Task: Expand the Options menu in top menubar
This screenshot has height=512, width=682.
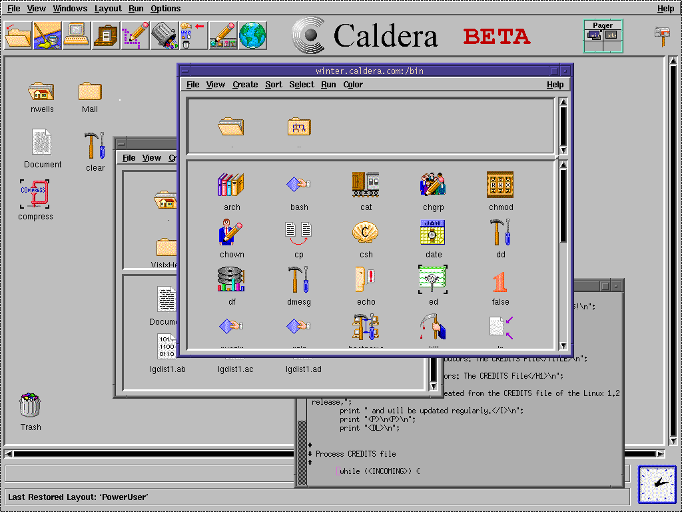Action: pyautogui.click(x=165, y=9)
